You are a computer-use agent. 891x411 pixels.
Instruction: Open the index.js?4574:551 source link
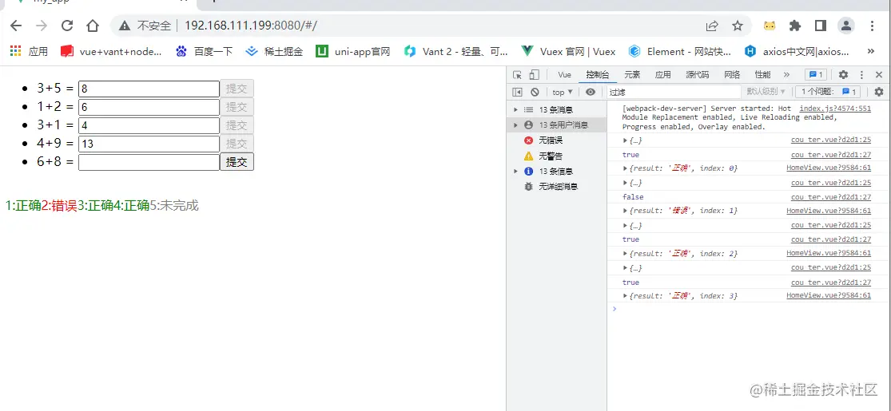(835, 109)
